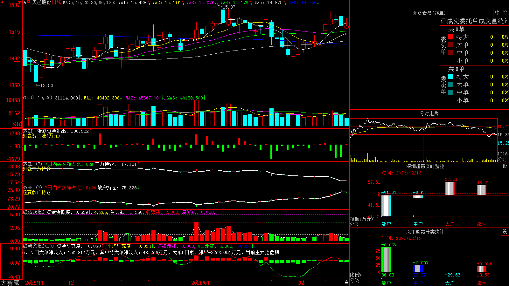Click the ×10 volume scale indicator
The width and height of the screenshot is (509, 286).
(x=17, y=124)
